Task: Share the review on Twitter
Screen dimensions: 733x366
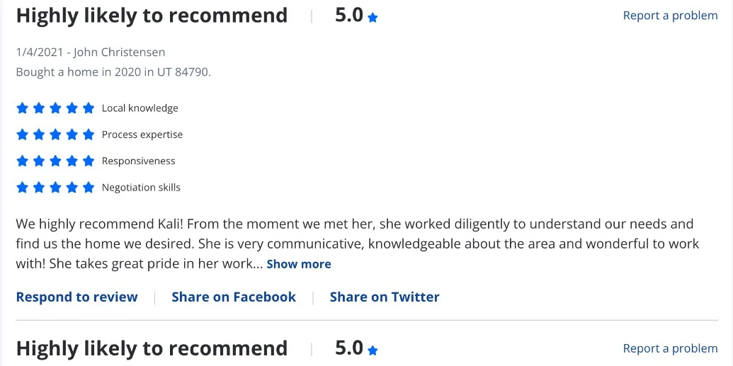Action: (x=385, y=297)
